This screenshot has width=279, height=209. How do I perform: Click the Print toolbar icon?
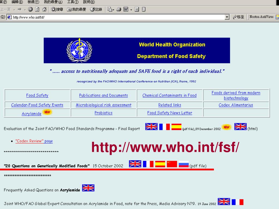click(x=119, y=9)
